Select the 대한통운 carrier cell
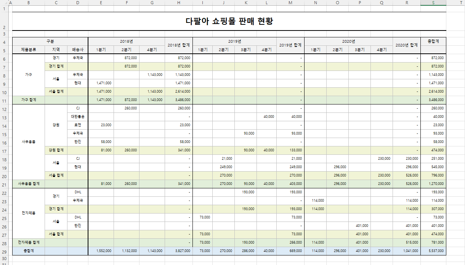The height and width of the screenshot is (265, 465). tap(78, 117)
